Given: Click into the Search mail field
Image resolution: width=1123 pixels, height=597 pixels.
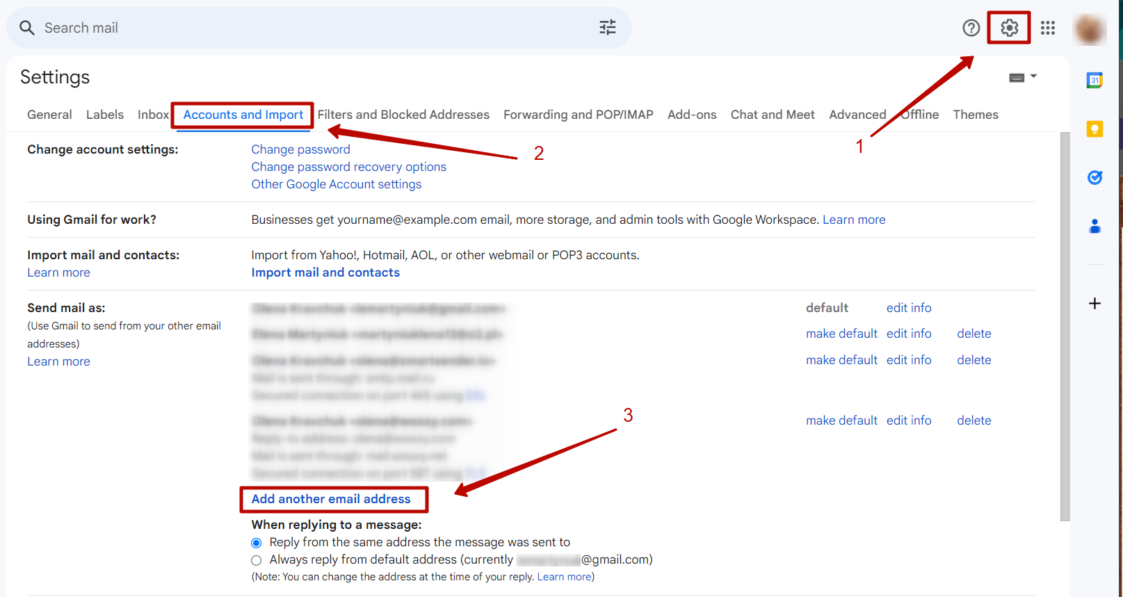Looking at the screenshot, I should 313,28.
